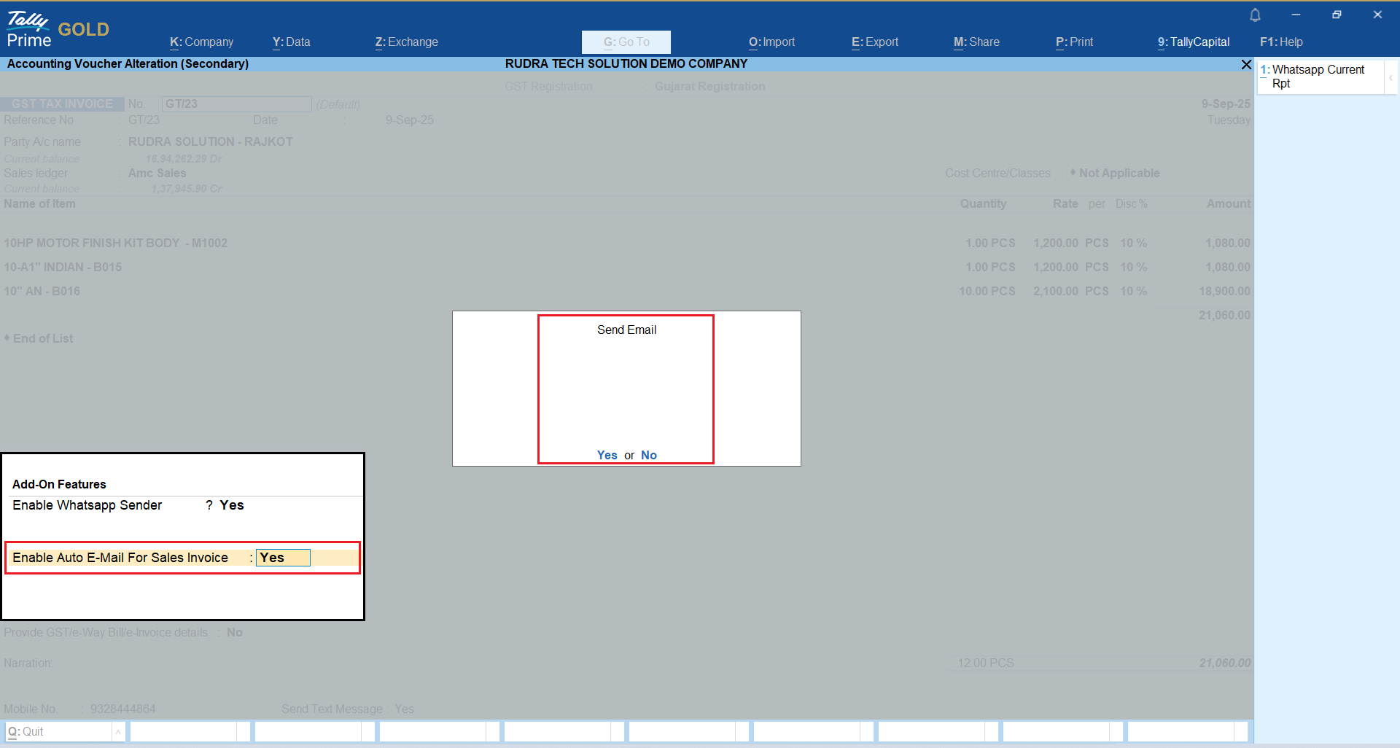This screenshot has height=748, width=1400.
Task: Restore the application window size
Action: [x=1337, y=15]
